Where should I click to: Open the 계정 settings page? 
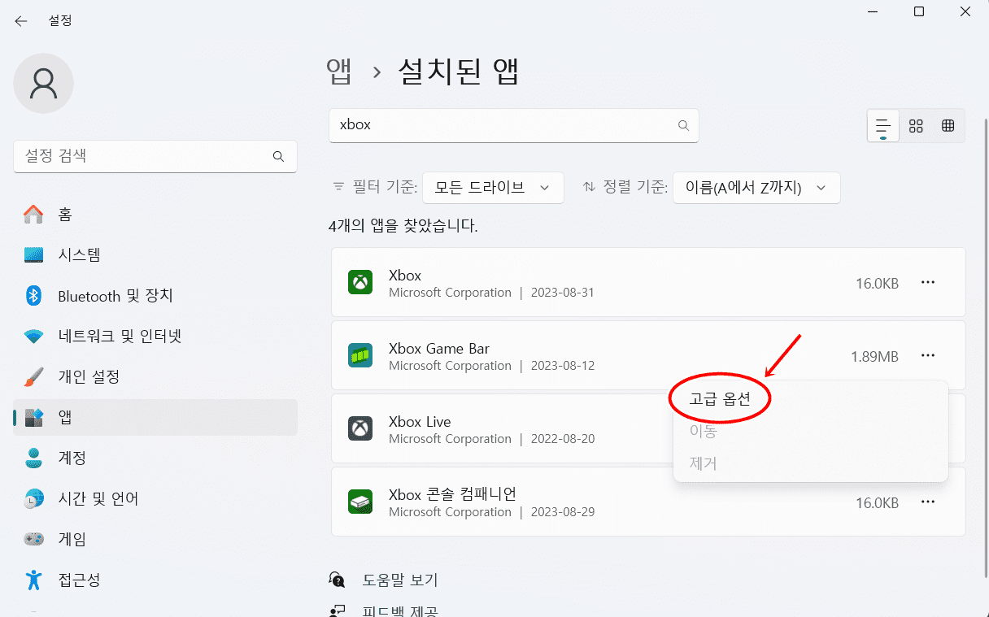(x=155, y=458)
